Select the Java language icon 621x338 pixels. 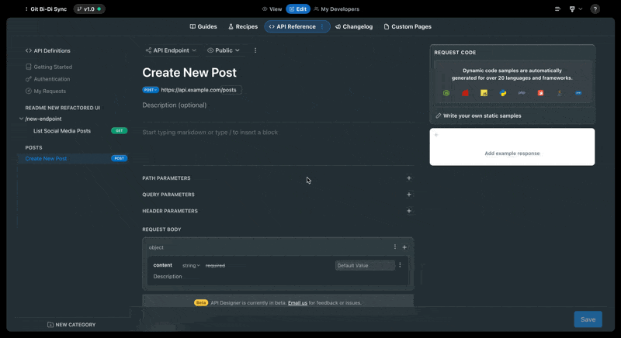[560, 93]
